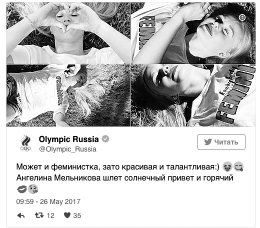Click the reply arrow icon
The width and height of the screenshot is (260, 228).
tap(21, 215)
